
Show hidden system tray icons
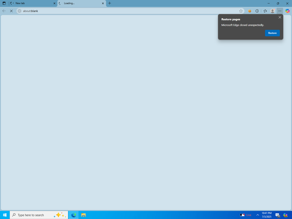(x=258, y=215)
